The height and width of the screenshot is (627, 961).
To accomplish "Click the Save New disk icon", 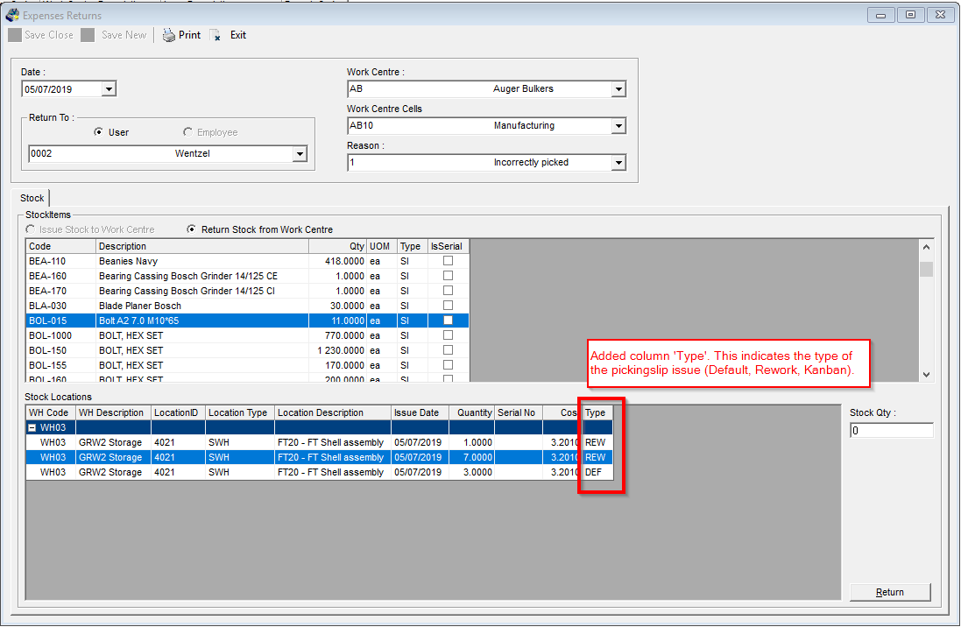I will point(88,35).
